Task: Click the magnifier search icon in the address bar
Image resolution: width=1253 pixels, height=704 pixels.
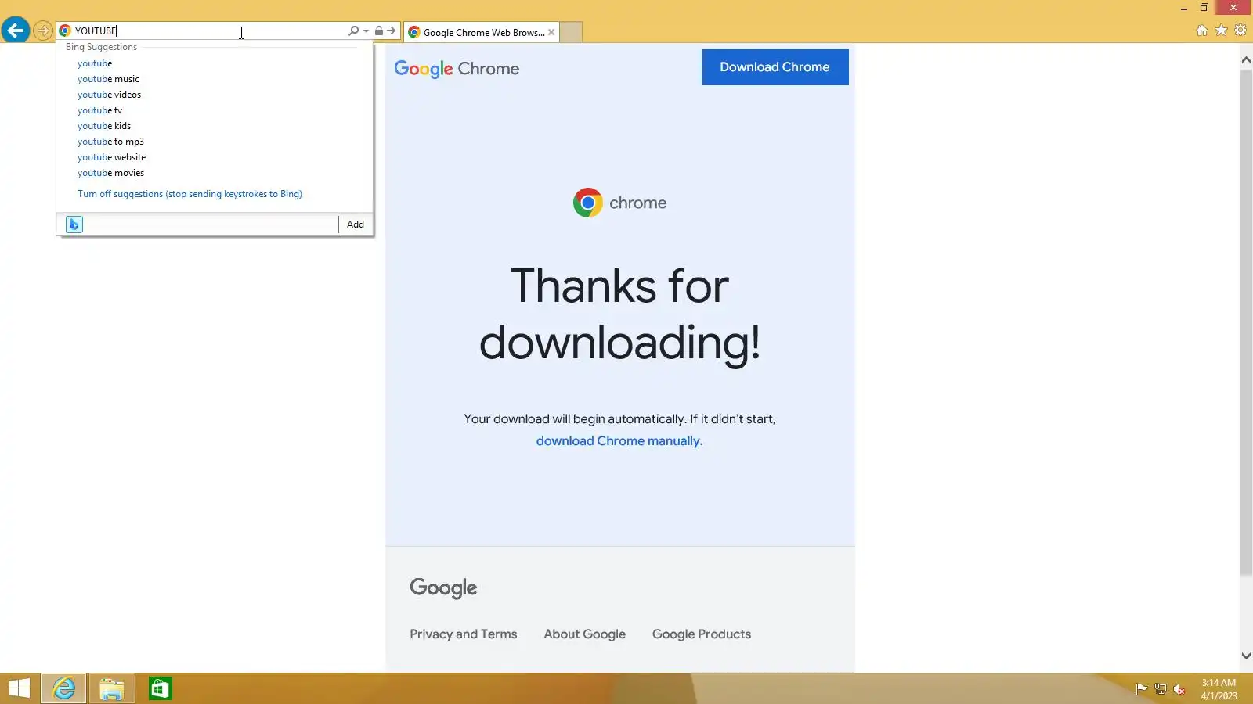Action: [353, 31]
